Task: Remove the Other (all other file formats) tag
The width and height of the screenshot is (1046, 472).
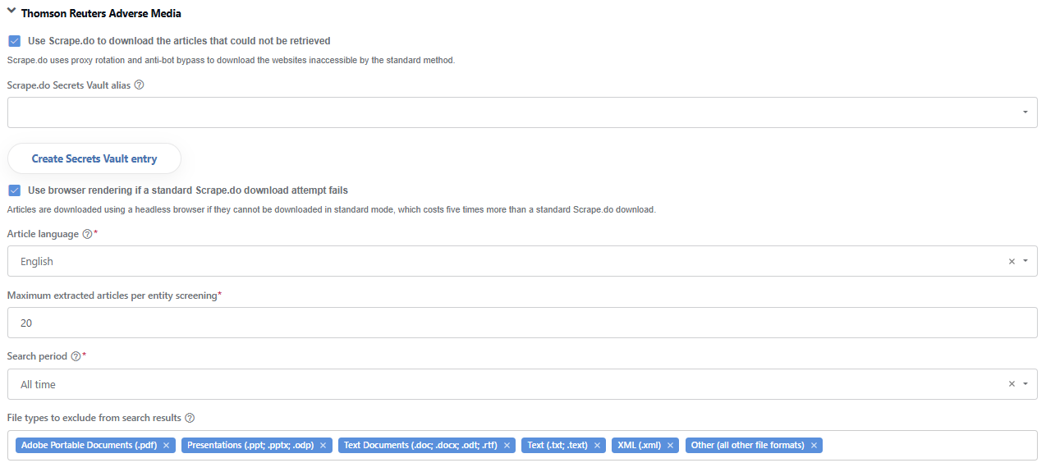Action: tap(814, 446)
